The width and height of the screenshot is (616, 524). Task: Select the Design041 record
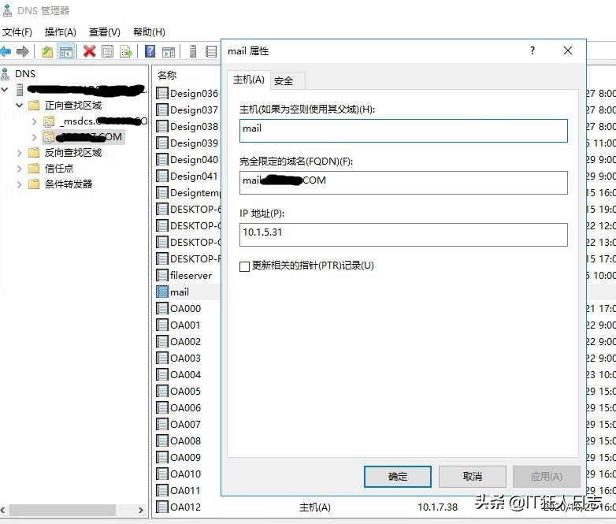coord(187,176)
